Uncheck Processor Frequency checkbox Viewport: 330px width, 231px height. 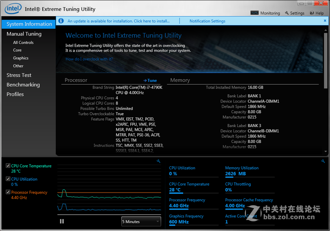click(x=8, y=192)
